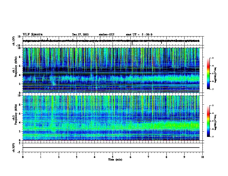Viewport: 228px width, 176px height.
Task: Click the "1" tick label on time axis
Action: 41,157
